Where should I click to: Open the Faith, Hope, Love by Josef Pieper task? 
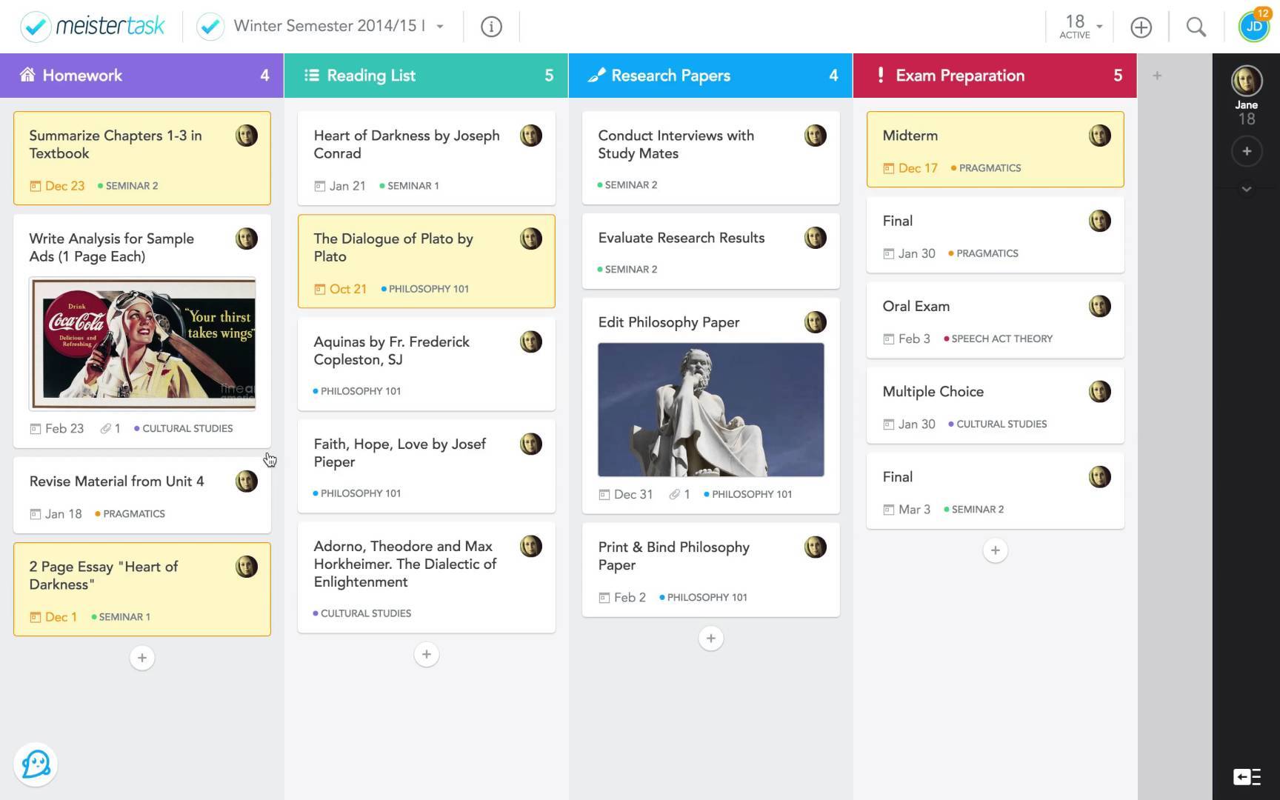coord(427,466)
